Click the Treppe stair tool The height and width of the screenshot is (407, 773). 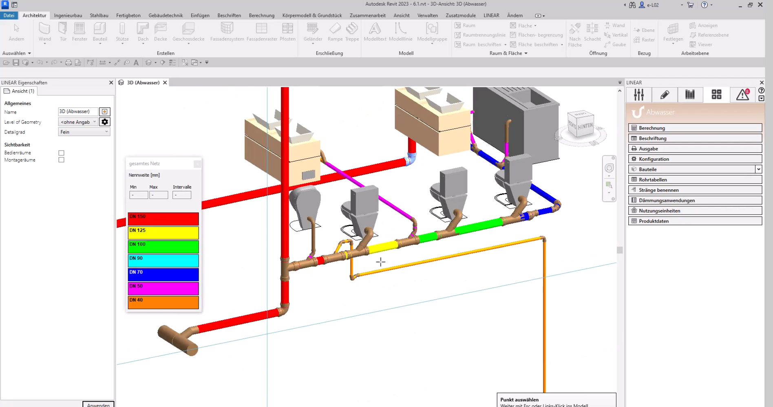click(352, 32)
